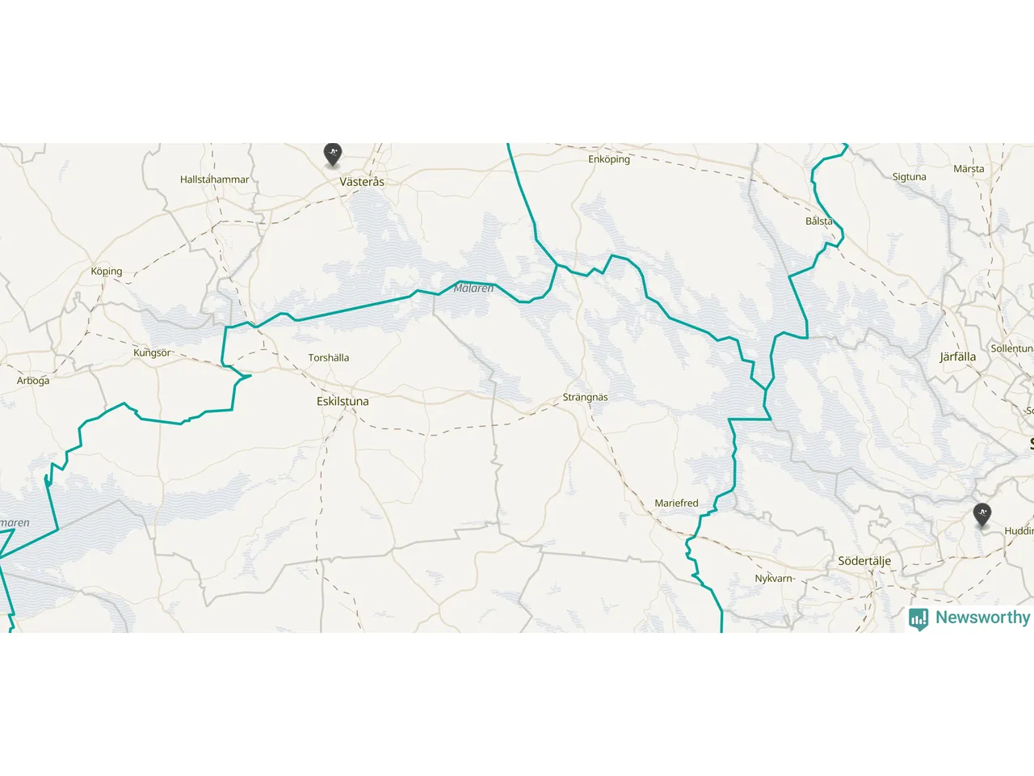The width and height of the screenshot is (1034, 776).
Task: Select the Köping town label
Action: tap(107, 272)
